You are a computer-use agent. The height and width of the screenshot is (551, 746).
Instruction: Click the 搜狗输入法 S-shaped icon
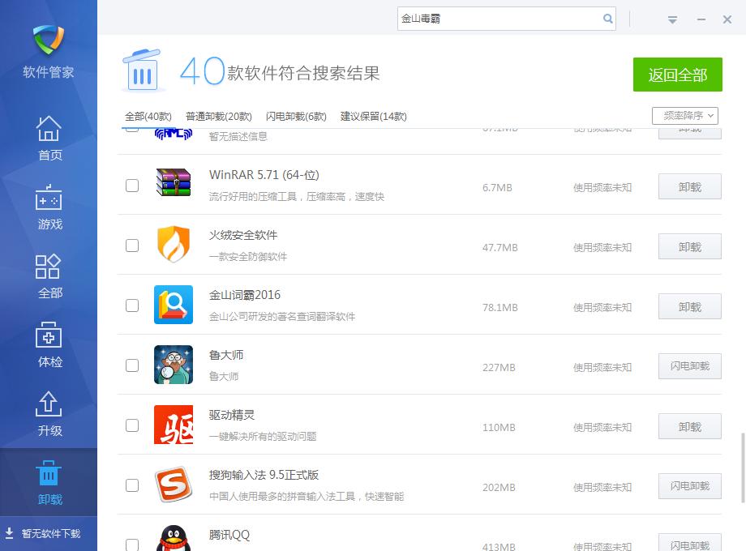[174, 485]
